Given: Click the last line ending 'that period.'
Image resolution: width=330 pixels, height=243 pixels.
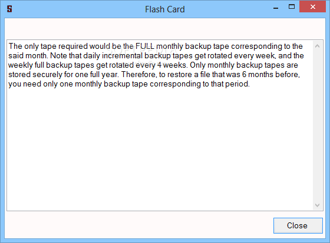Looking at the screenshot, I should coord(129,84).
